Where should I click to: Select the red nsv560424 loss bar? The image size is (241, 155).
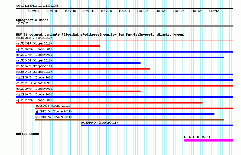click(x=134, y=108)
